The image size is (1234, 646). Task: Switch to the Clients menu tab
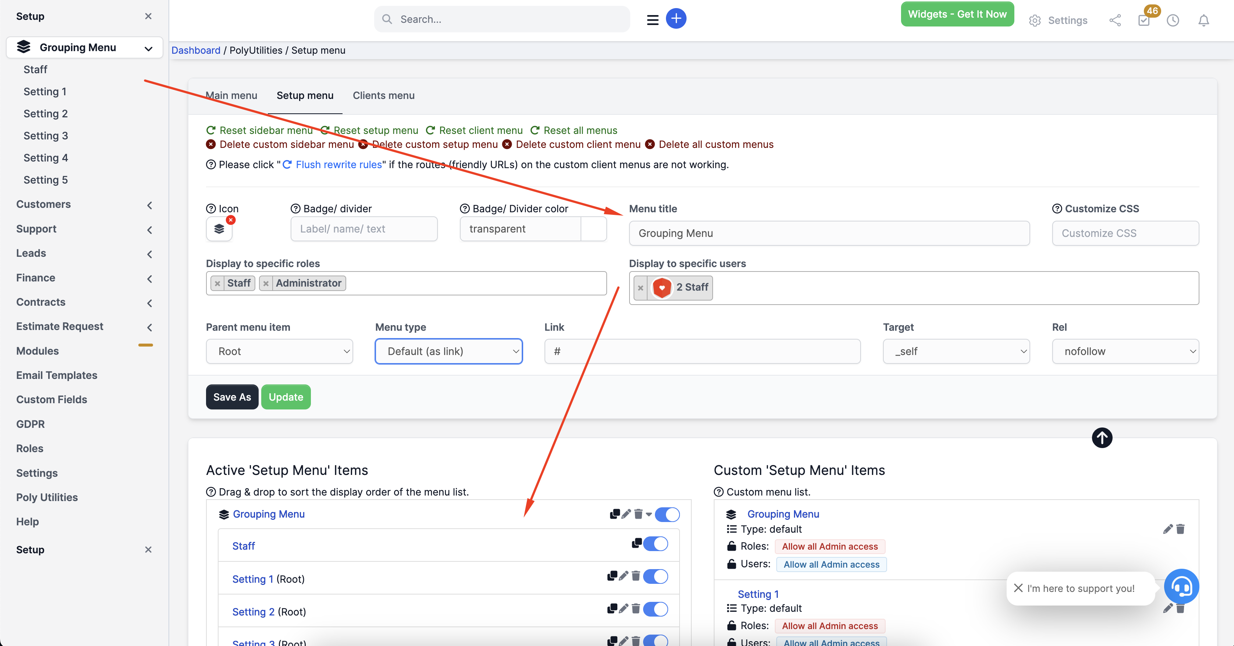click(383, 95)
